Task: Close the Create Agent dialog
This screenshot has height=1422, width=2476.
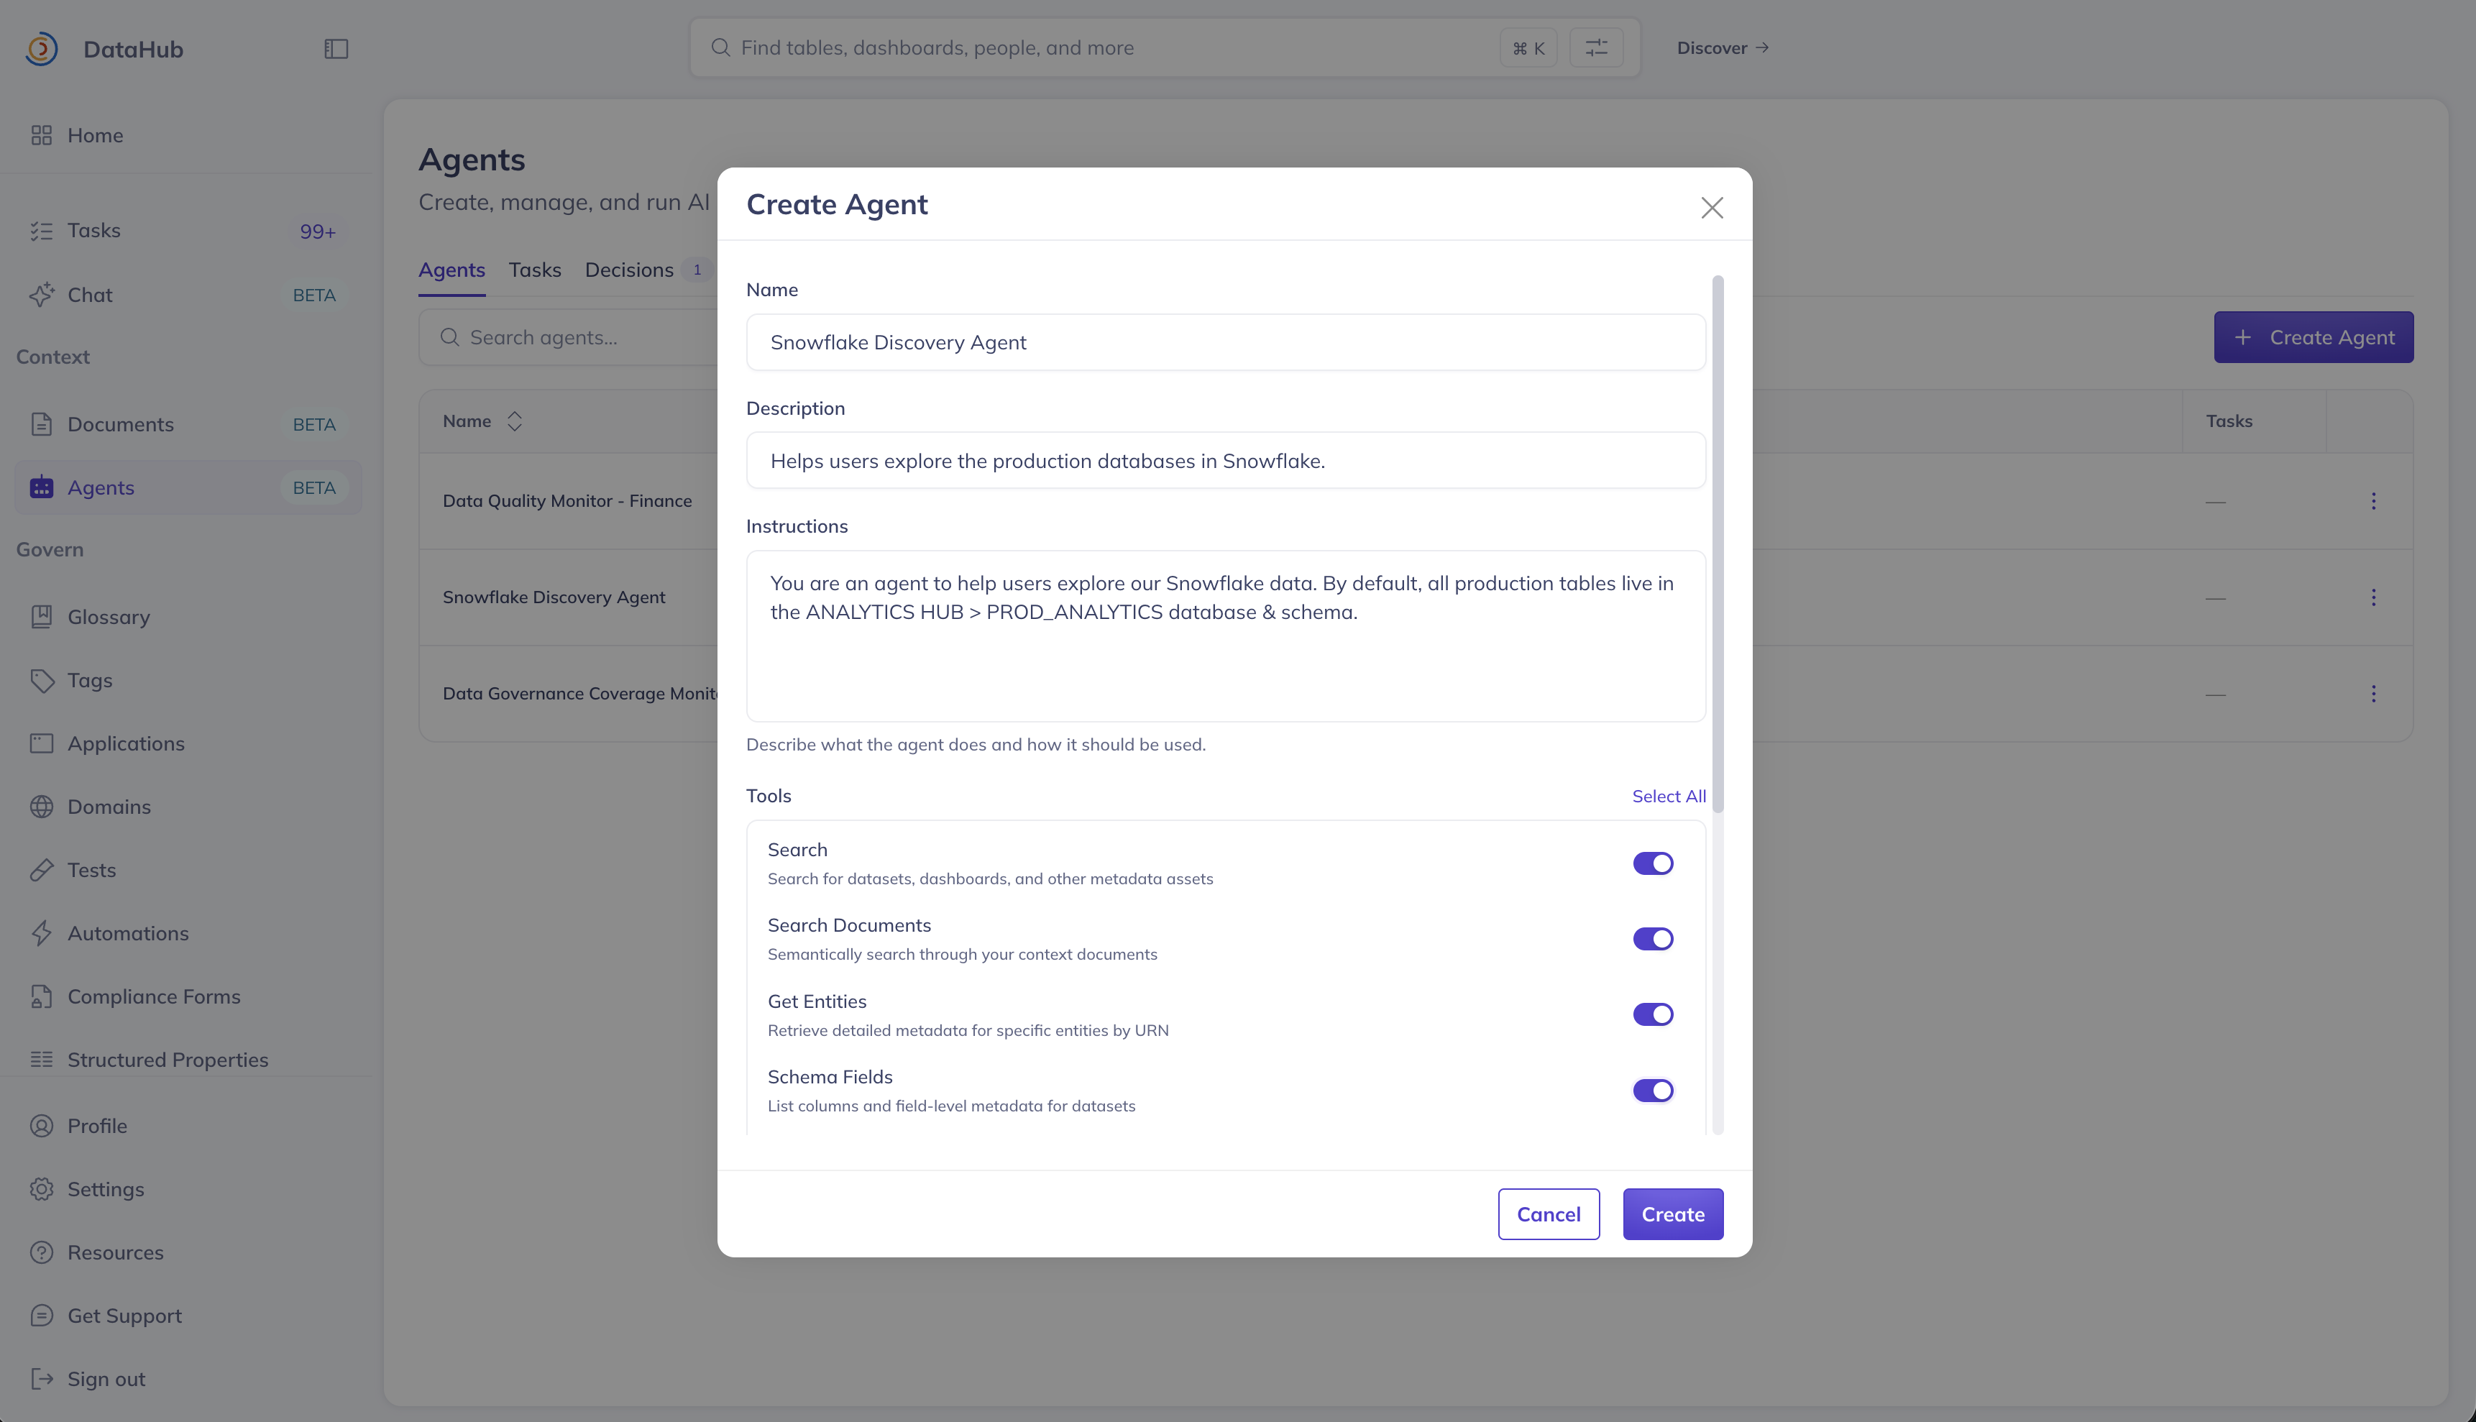Action: point(1711,207)
